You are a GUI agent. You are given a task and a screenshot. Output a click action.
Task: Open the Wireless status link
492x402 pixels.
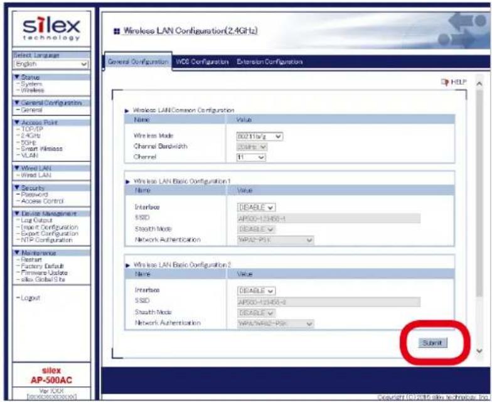coord(33,90)
